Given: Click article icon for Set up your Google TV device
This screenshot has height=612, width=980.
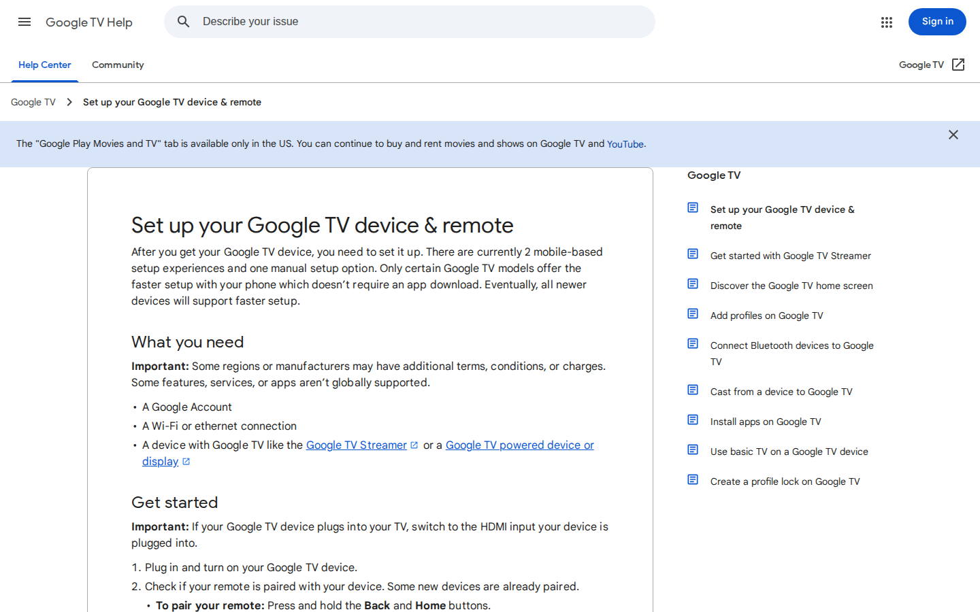Looking at the screenshot, I should (693, 207).
